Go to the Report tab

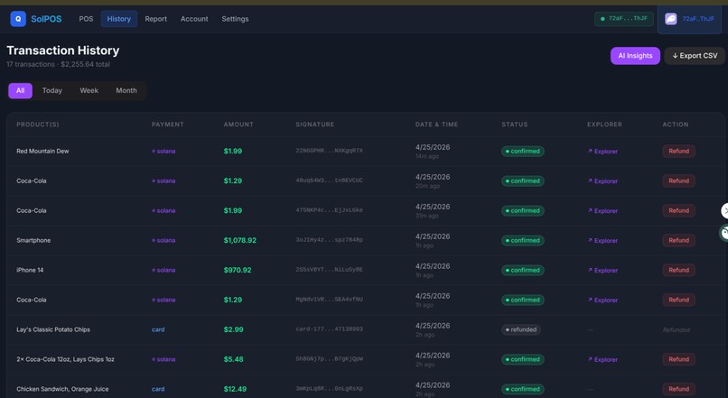[155, 19]
